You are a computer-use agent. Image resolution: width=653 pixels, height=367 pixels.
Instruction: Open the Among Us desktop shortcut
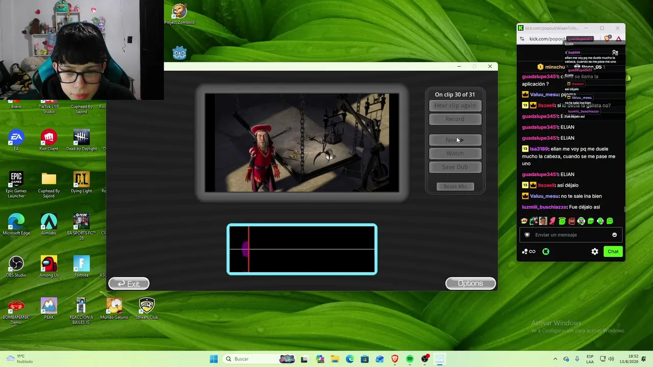[x=49, y=267]
